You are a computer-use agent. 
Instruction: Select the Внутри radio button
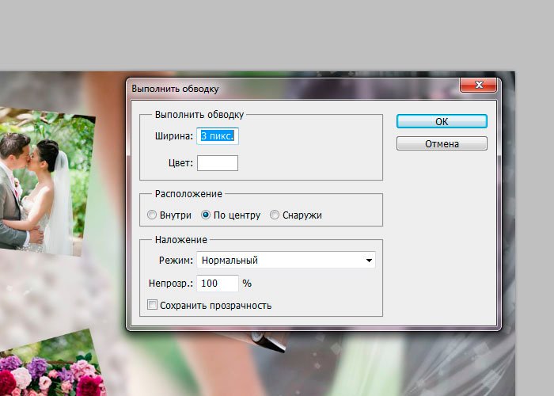(x=153, y=215)
